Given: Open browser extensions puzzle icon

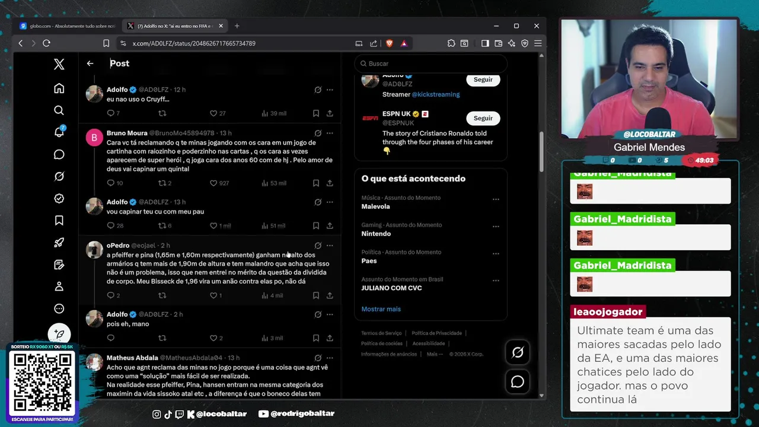Looking at the screenshot, I should 451,43.
